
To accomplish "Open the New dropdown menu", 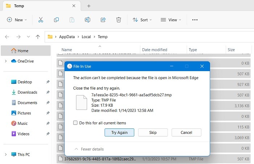I will point(17,20).
